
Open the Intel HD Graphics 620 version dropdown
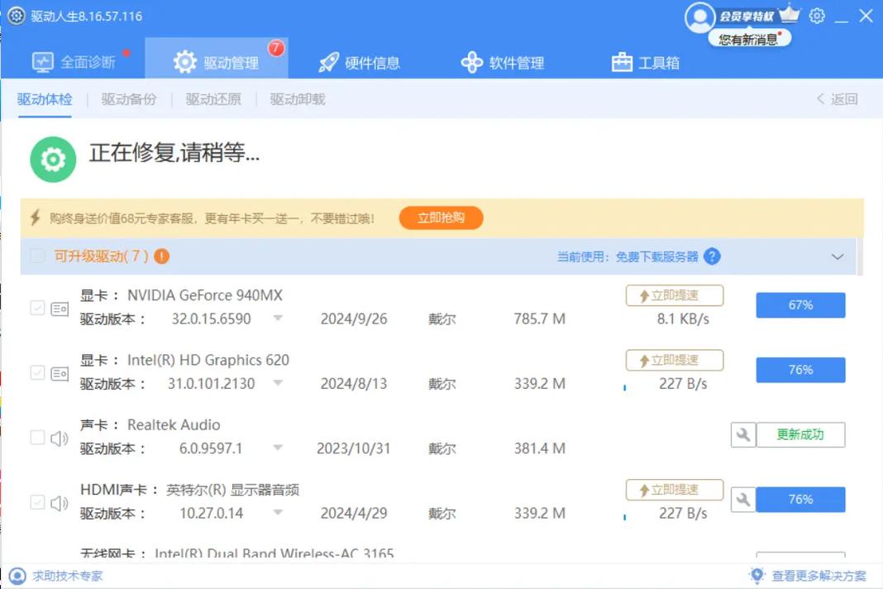(x=279, y=383)
